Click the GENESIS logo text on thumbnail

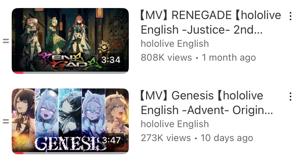[x=71, y=144]
